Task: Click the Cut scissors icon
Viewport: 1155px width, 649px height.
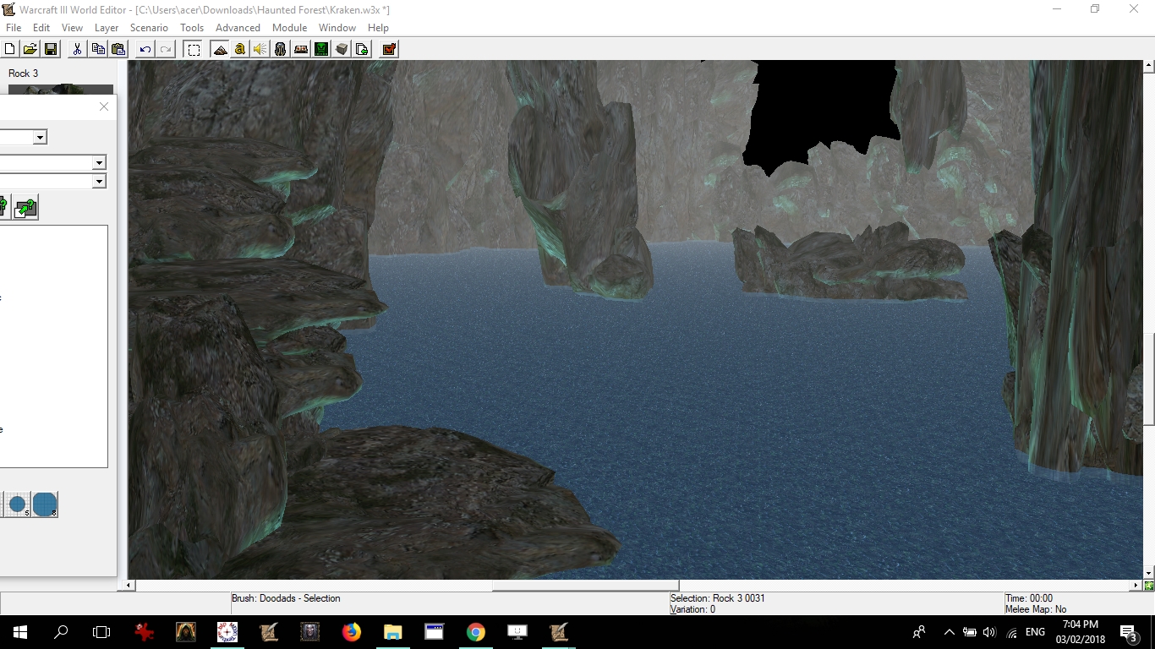Action: point(77,49)
